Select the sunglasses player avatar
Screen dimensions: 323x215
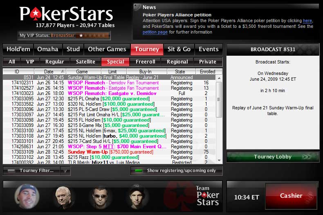(x=100, y=197)
